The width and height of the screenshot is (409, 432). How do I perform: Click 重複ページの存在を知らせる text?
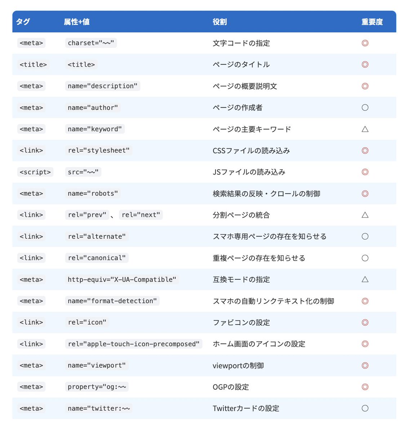pyautogui.click(x=259, y=258)
